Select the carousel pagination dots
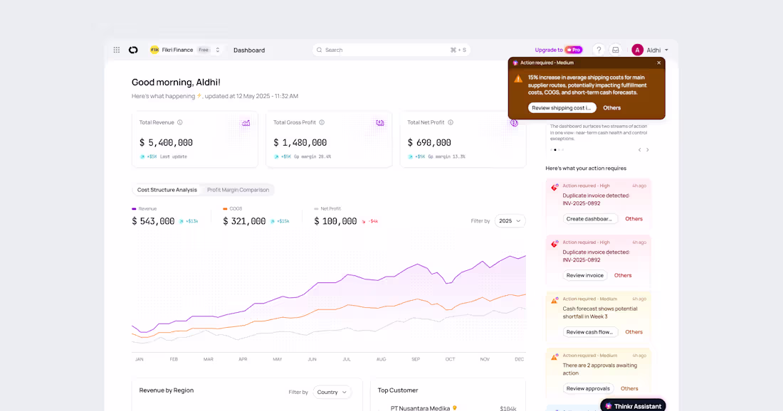The image size is (783, 411). click(x=557, y=149)
